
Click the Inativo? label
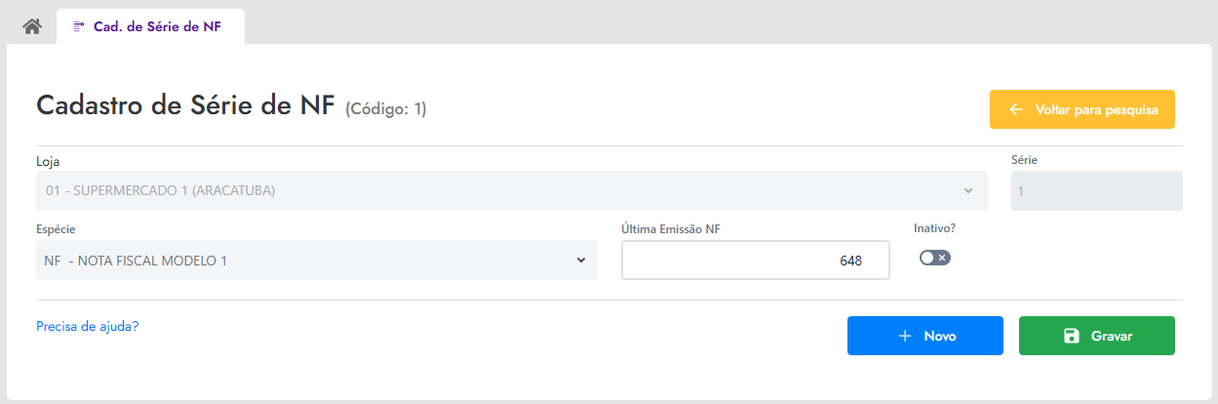tap(935, 228)
